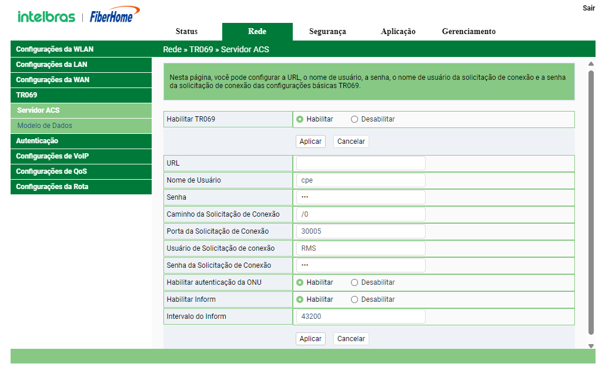Expand the Autenticação menu
Screen dimensions: 602x367
pyautogui.click(x=81, y=141)
